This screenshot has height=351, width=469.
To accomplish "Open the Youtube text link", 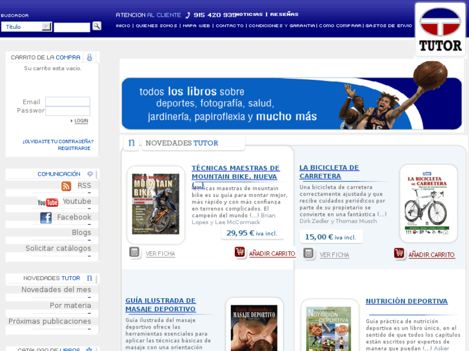I will pyautogui.click(x=77, y=202).
